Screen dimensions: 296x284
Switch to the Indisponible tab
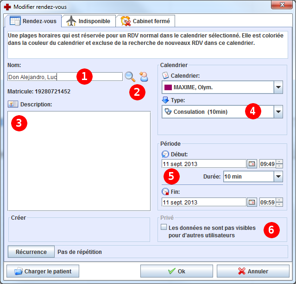[x=88, y=21]
